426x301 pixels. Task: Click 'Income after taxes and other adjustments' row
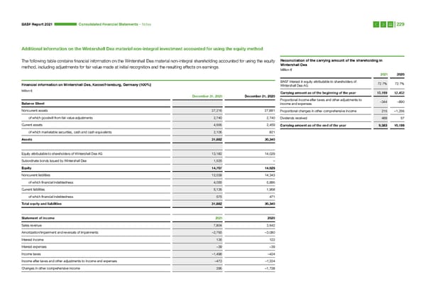click(69, 261)
